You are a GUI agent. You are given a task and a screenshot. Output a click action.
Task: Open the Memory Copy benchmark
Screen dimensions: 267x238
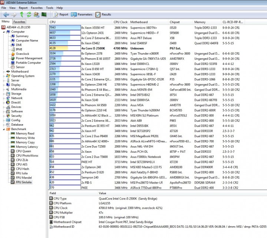25,142
